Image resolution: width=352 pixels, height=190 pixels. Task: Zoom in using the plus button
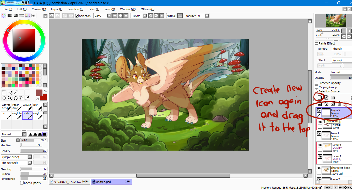pyautogui.click(x=120, y=16)
